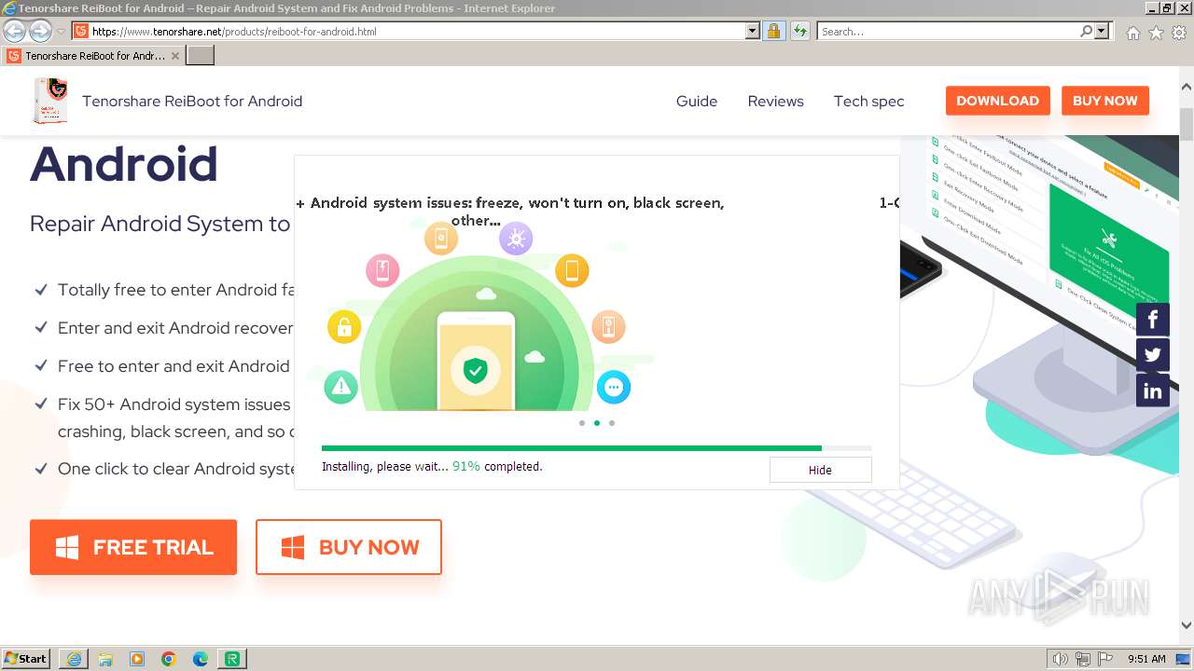Click 'Installing, please wait... 91% completed' text
Screen dimensions: 1194x671
click(432, 466)
